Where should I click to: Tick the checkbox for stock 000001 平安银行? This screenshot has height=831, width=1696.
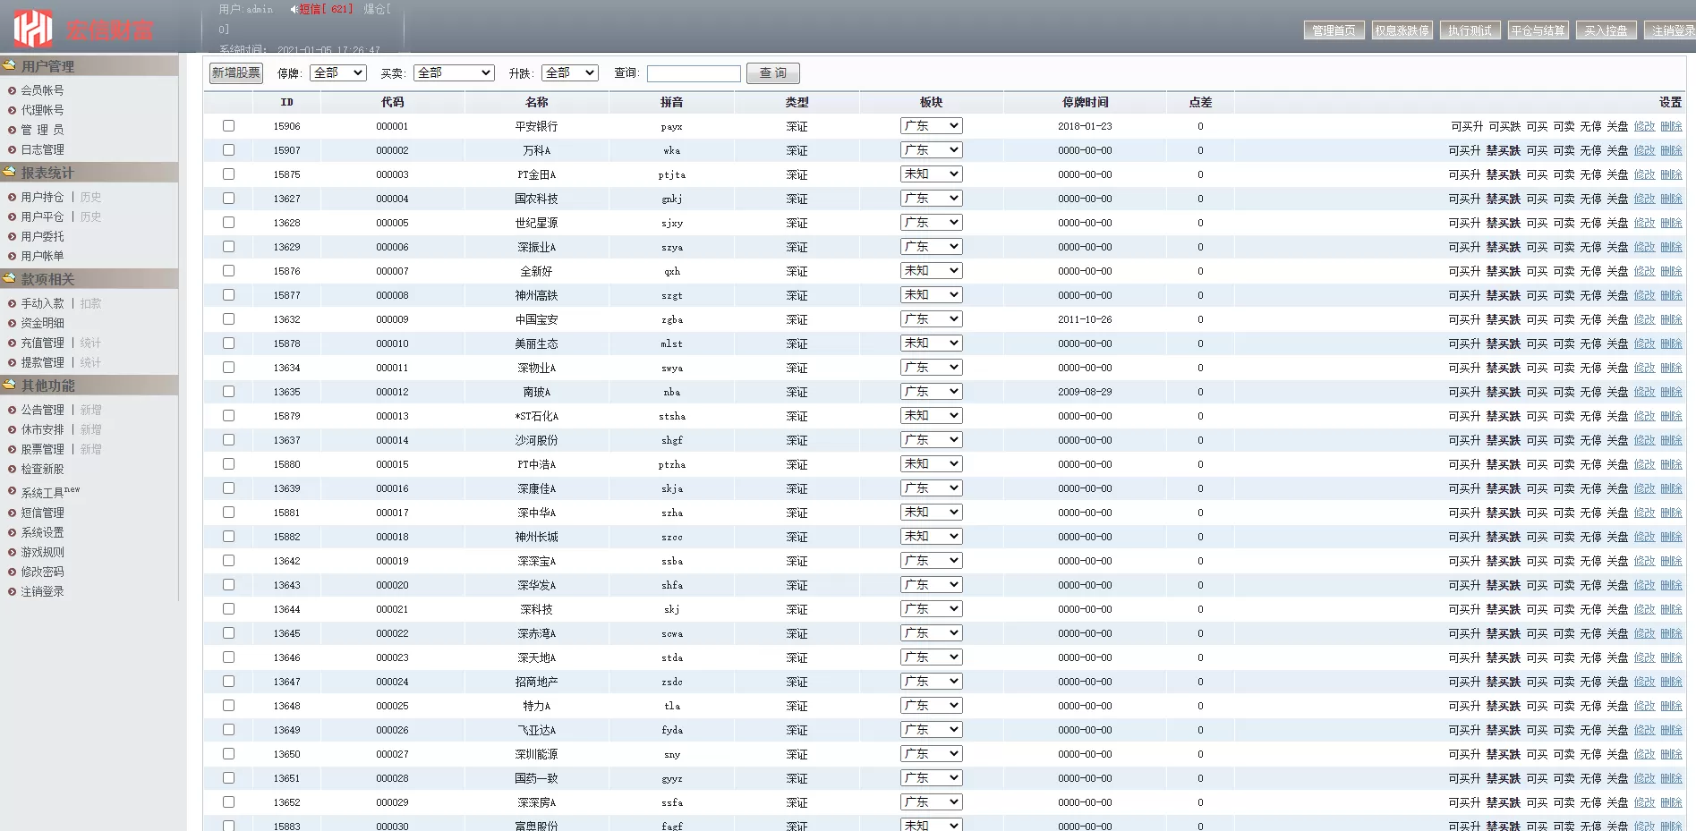pyautogui.click(x=229, y=126)
